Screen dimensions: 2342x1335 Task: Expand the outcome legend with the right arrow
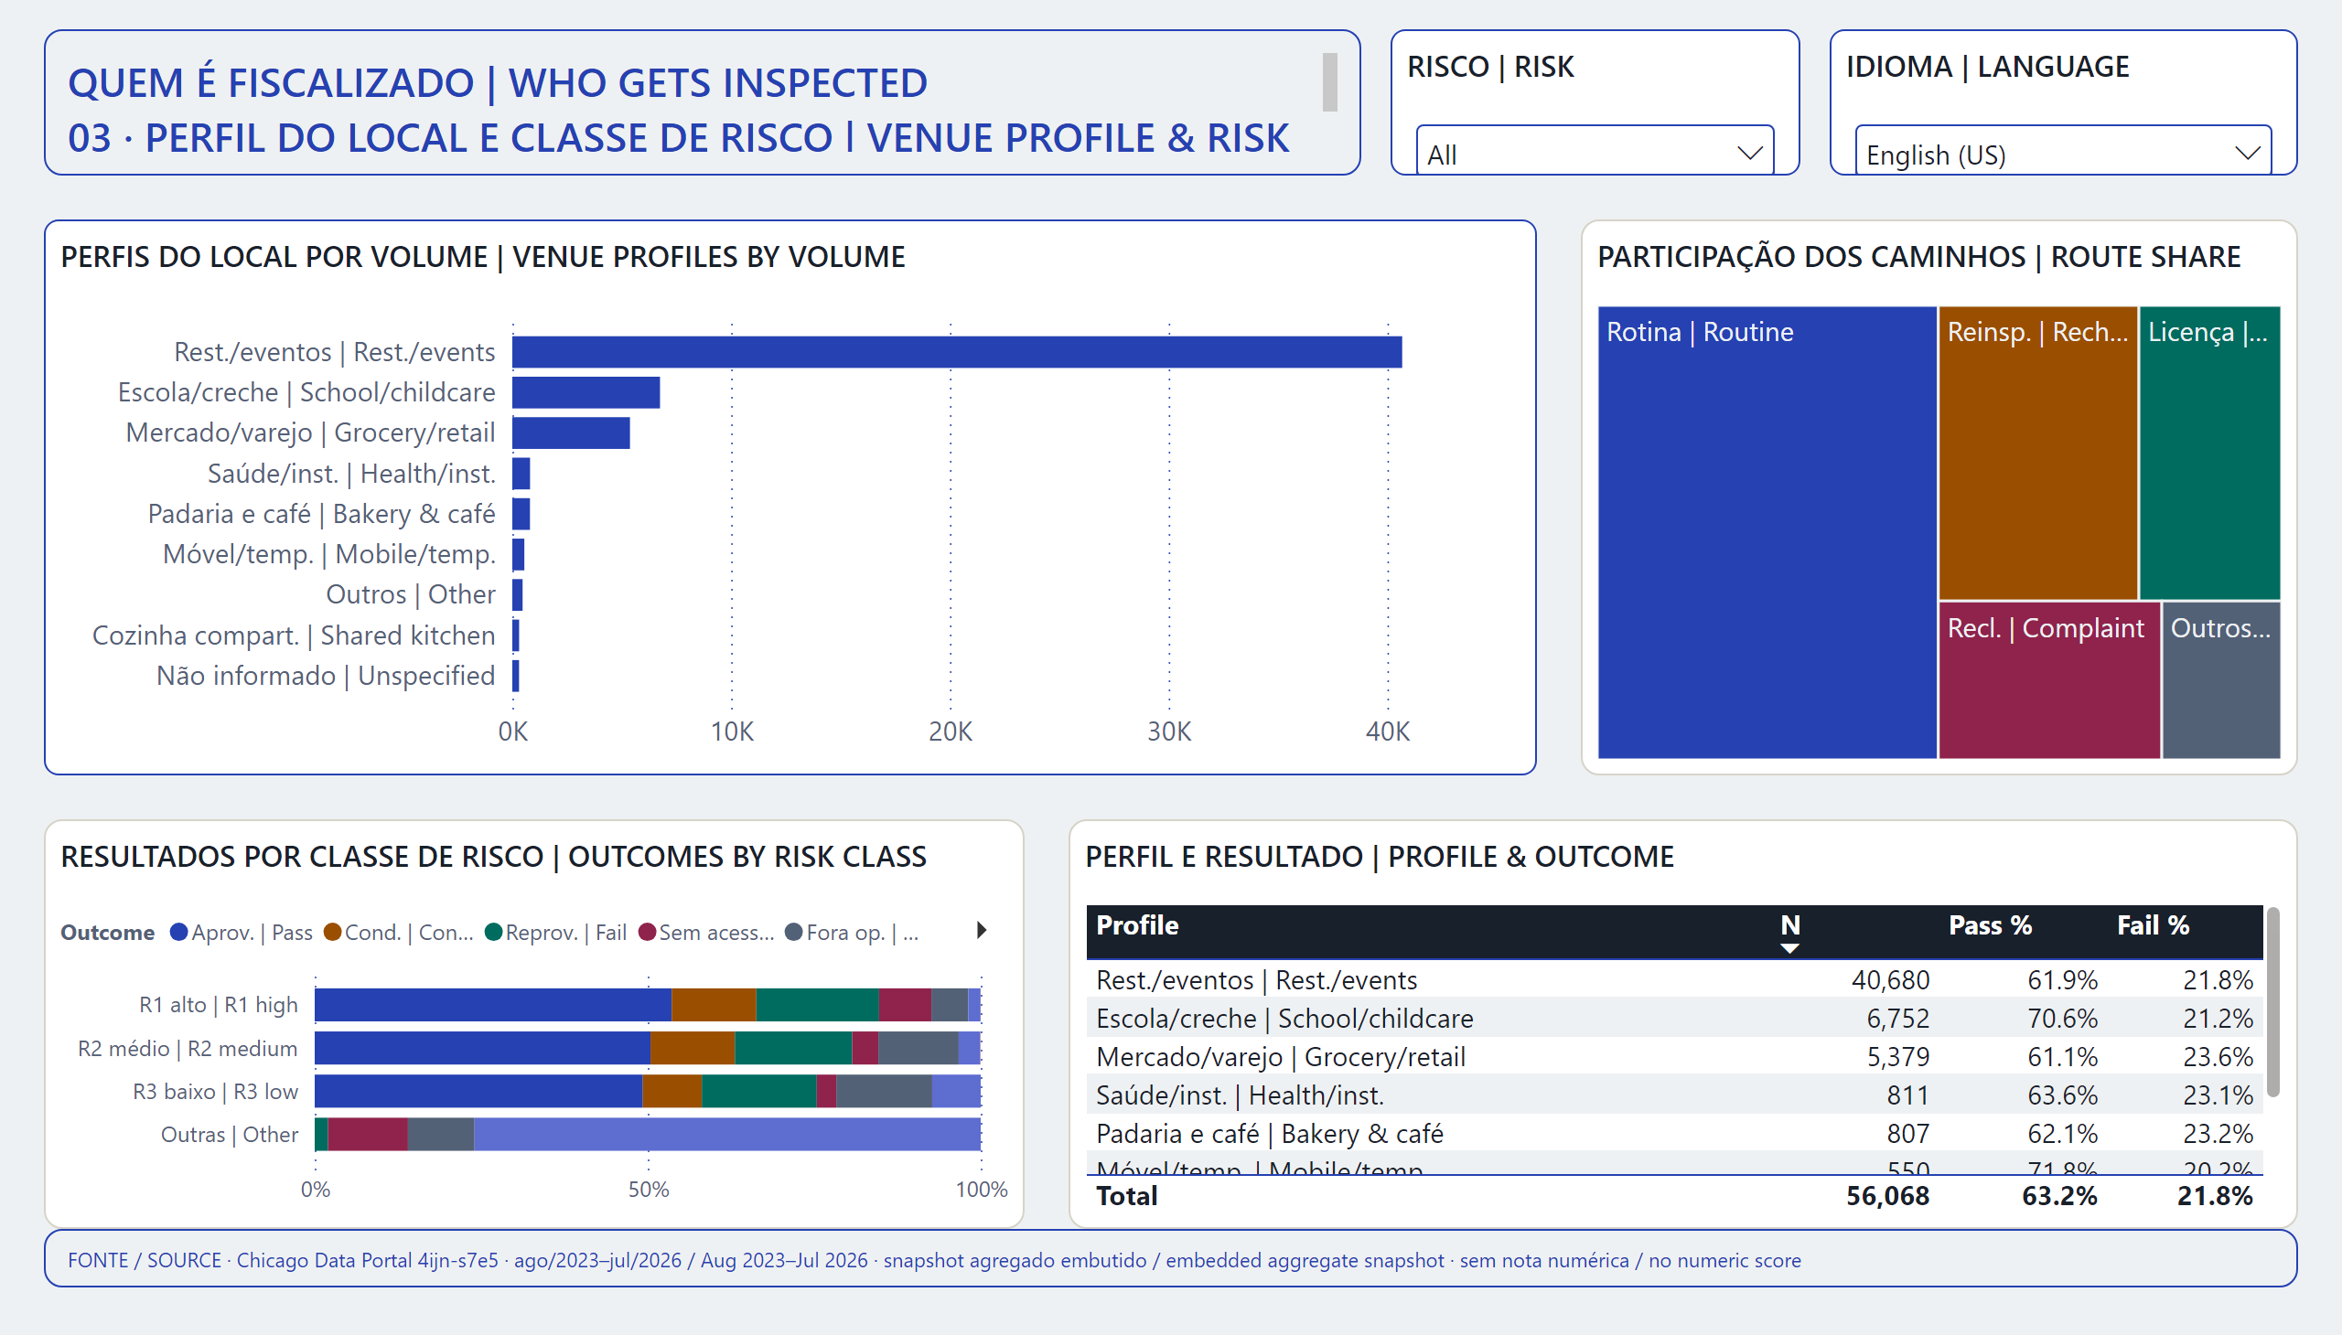pos(981,931)
